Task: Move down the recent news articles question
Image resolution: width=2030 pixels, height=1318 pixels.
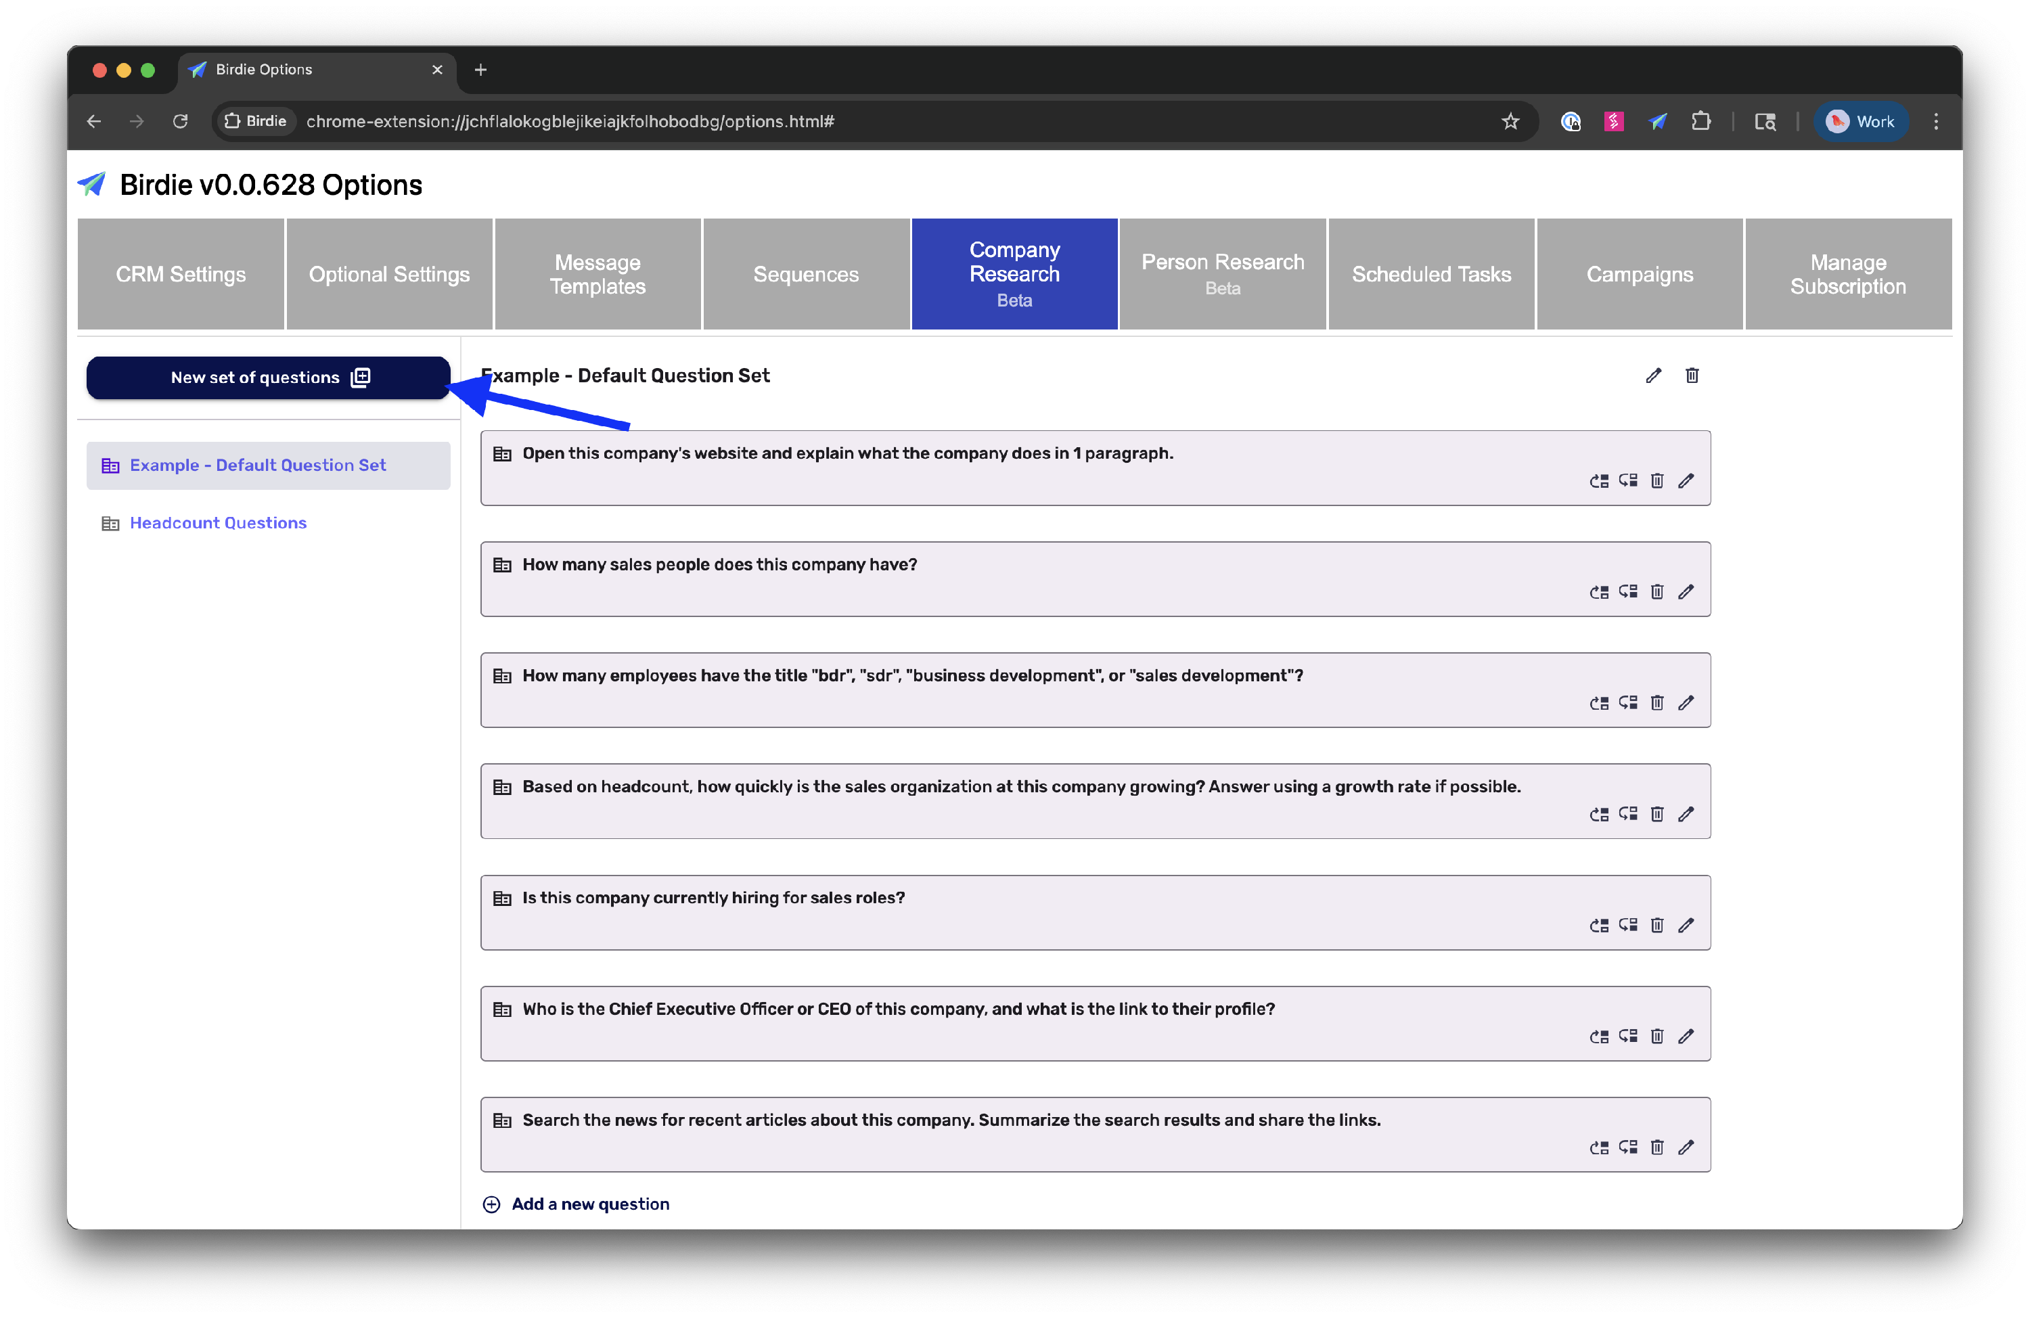Action: (x=1627, y=1147)
